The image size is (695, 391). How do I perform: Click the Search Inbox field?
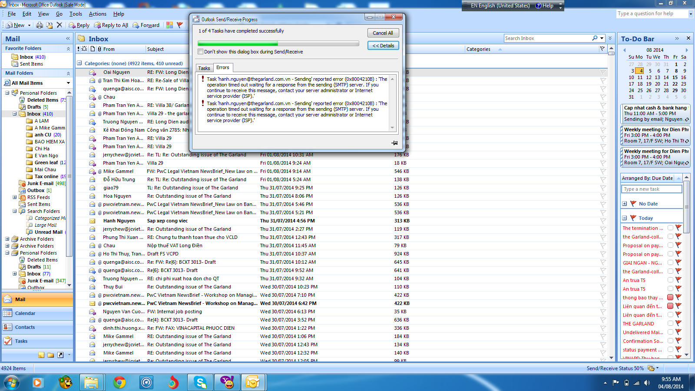(547, 38)
